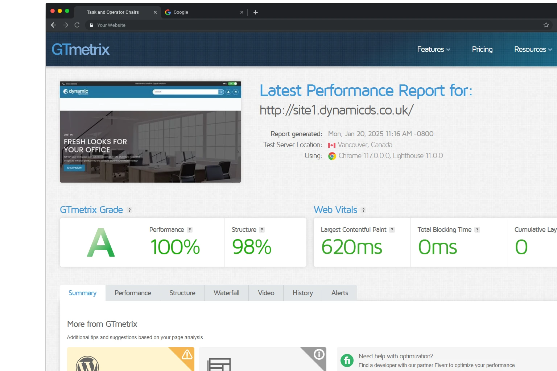Switch to the Google tab

click(204, 12)
